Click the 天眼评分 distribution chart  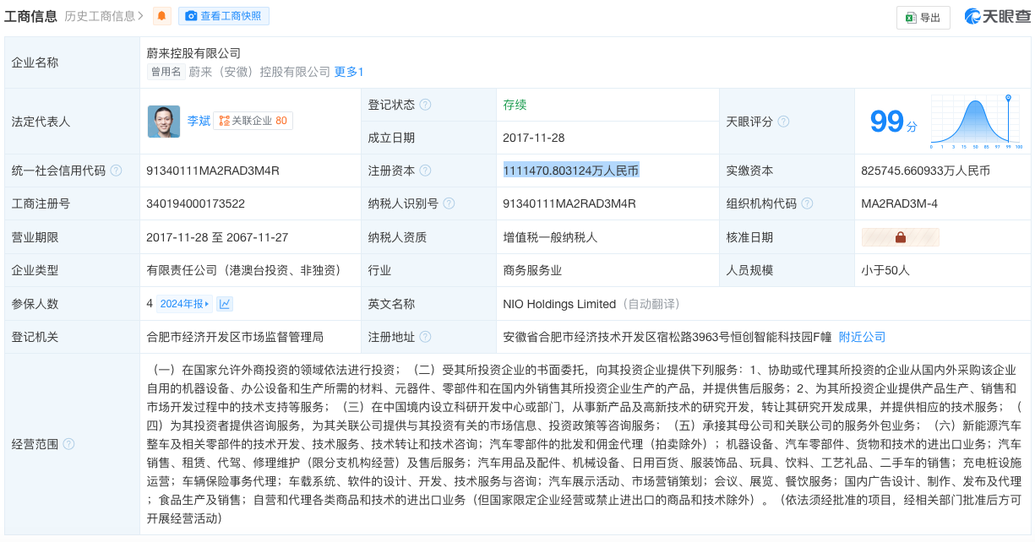tap(976, 122)
